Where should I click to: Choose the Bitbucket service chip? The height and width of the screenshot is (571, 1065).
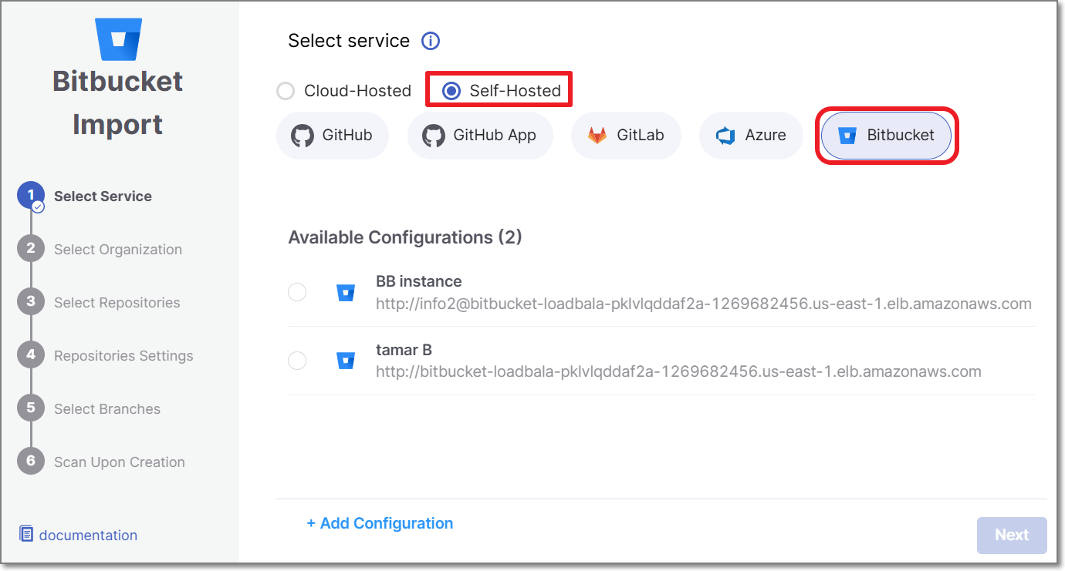coord(886,136)
